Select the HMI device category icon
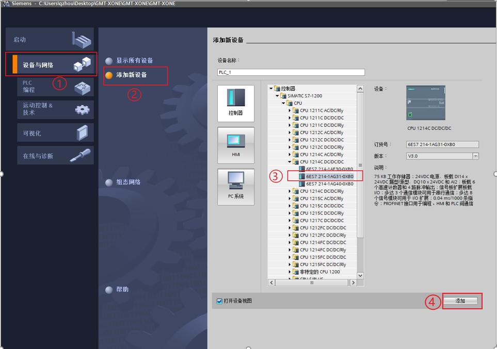497x349 pixels. [x=235, y=145]
